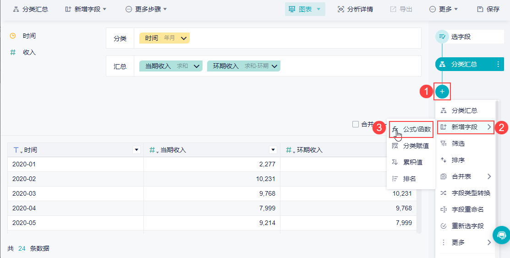Expand the 新增字段 menu entry
The width and height of the screenshot is (510, 258).
(x=465, y=127)
